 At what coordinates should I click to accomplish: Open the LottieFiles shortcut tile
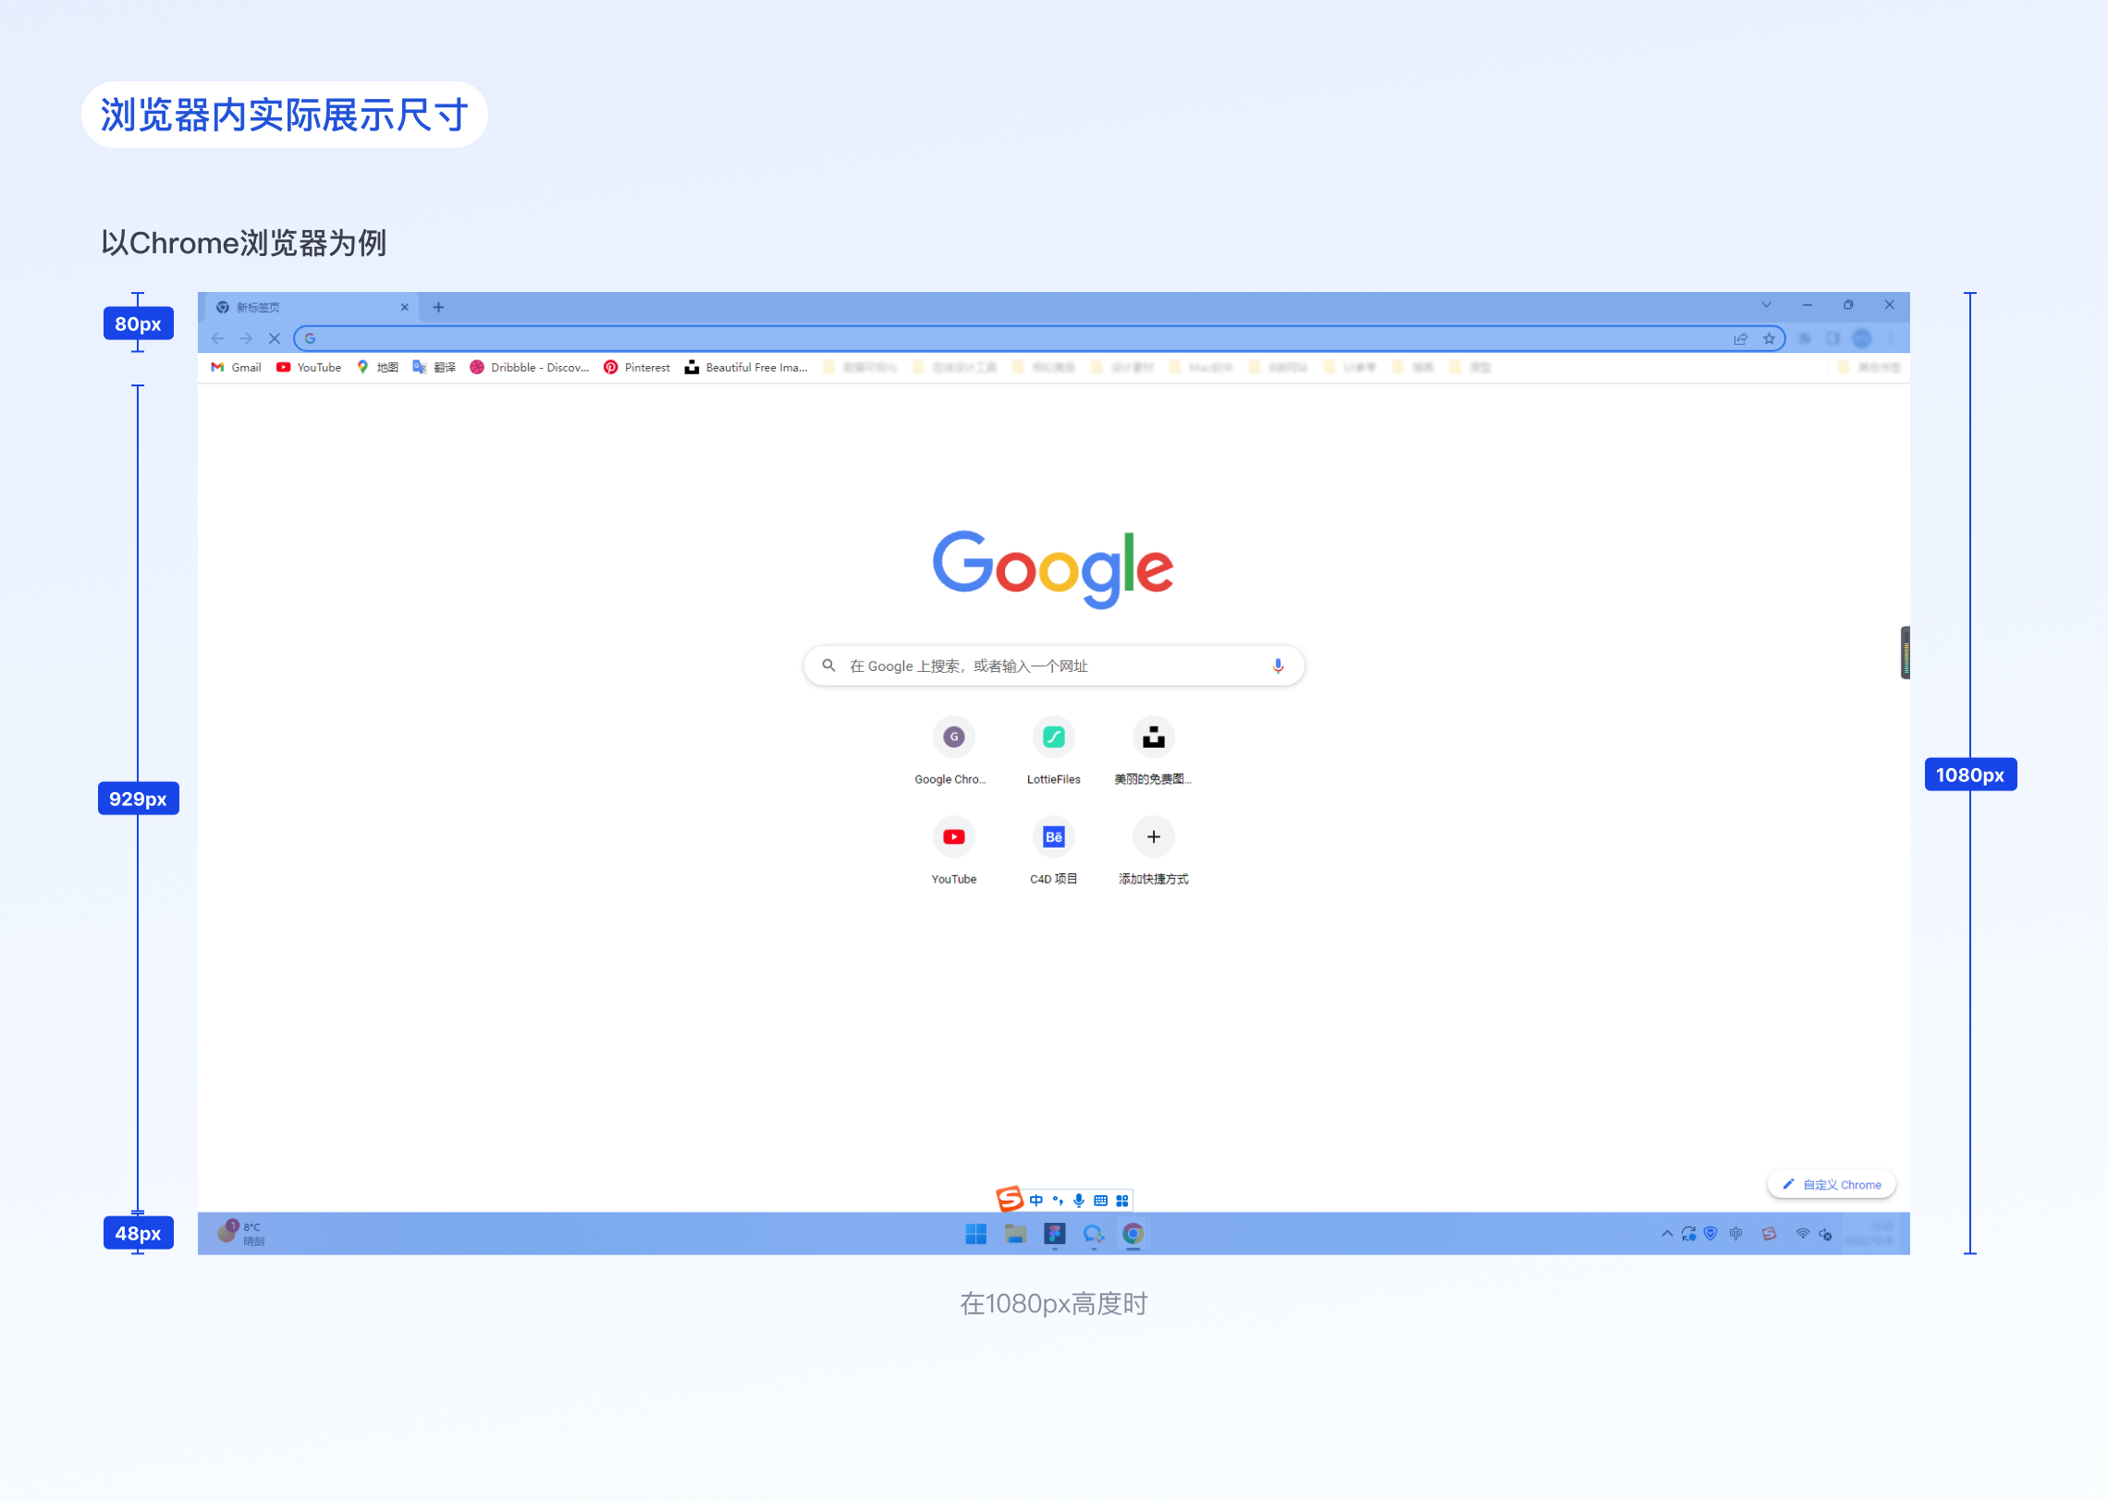[1053, 738]
